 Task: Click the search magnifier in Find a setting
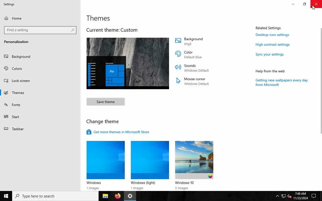[x=73, y=30]
